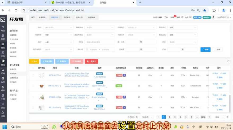
Task: Click the 删除 link in MALACASA row
Action: coord(220,110)
